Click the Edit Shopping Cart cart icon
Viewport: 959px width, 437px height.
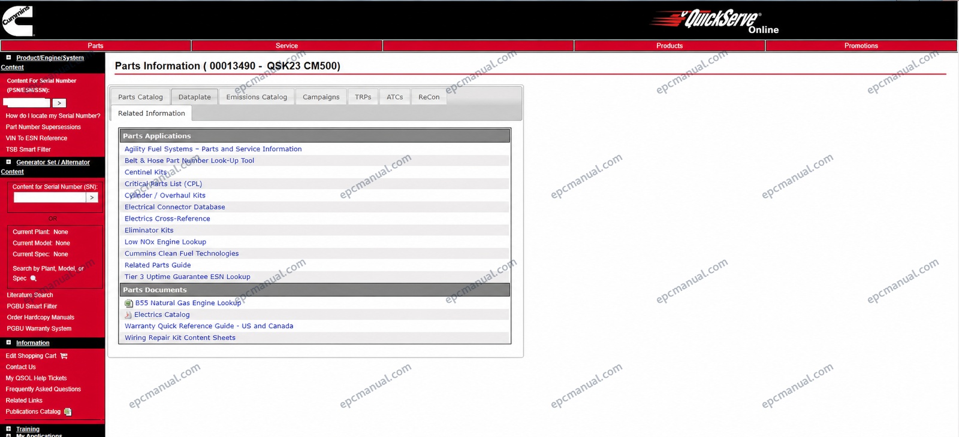coord(64,356)
